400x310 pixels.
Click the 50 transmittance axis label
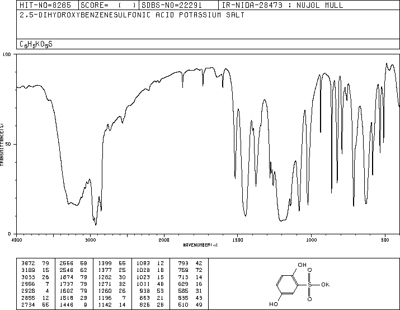pos(8,145)
